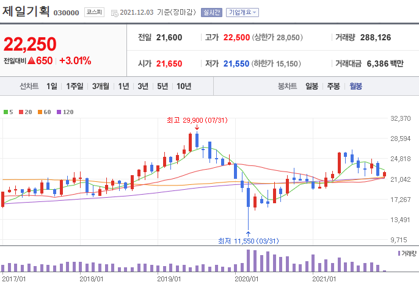Click the 실시간 button
The image size is (419, 285).
[x=211, y=12]
